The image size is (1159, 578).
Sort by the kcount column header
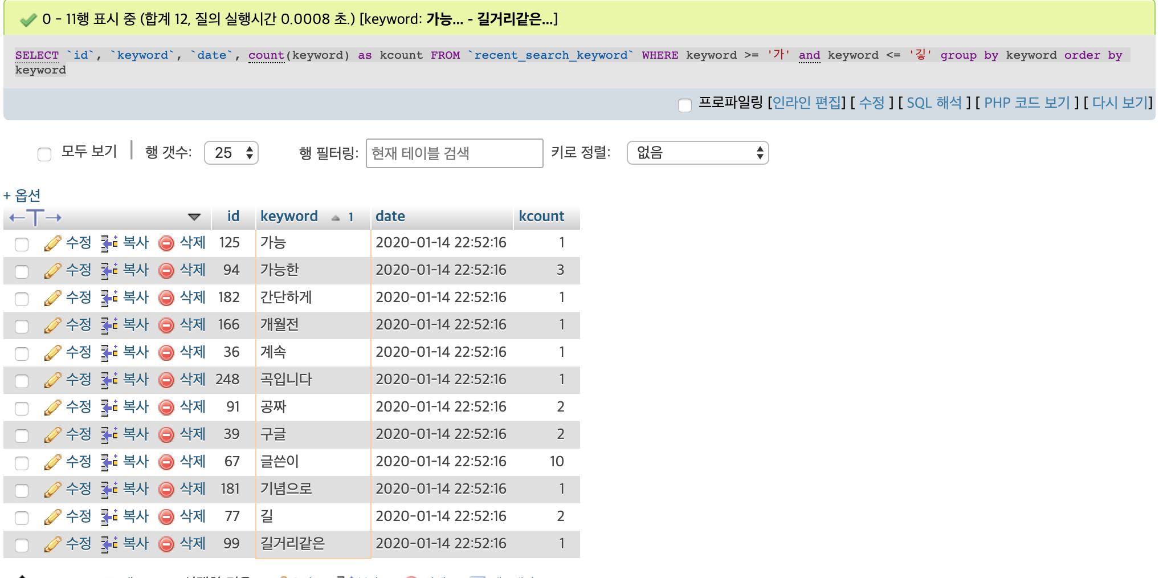click(x=541, y=217)
